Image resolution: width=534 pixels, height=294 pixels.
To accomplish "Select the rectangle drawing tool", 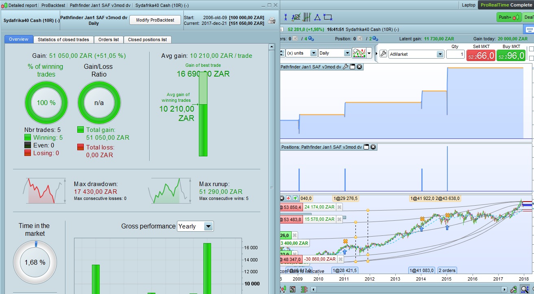I will point(328,18).
